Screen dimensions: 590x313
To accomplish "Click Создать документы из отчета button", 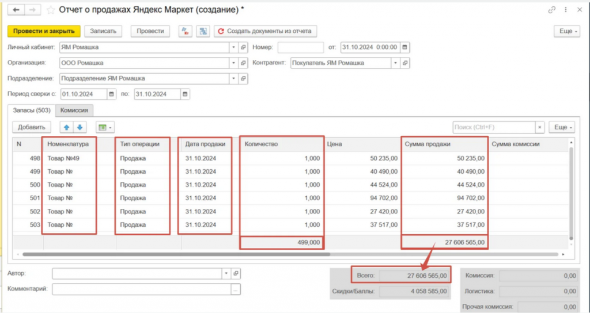I will [x=265, y=31].
